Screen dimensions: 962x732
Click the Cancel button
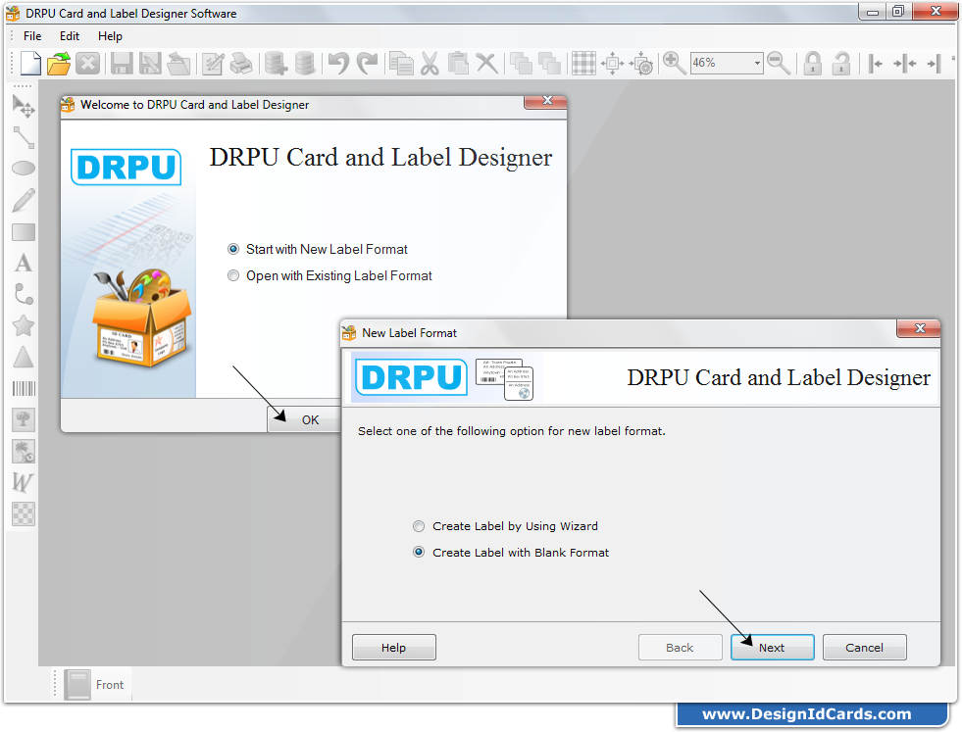click(x=865, y=648)
